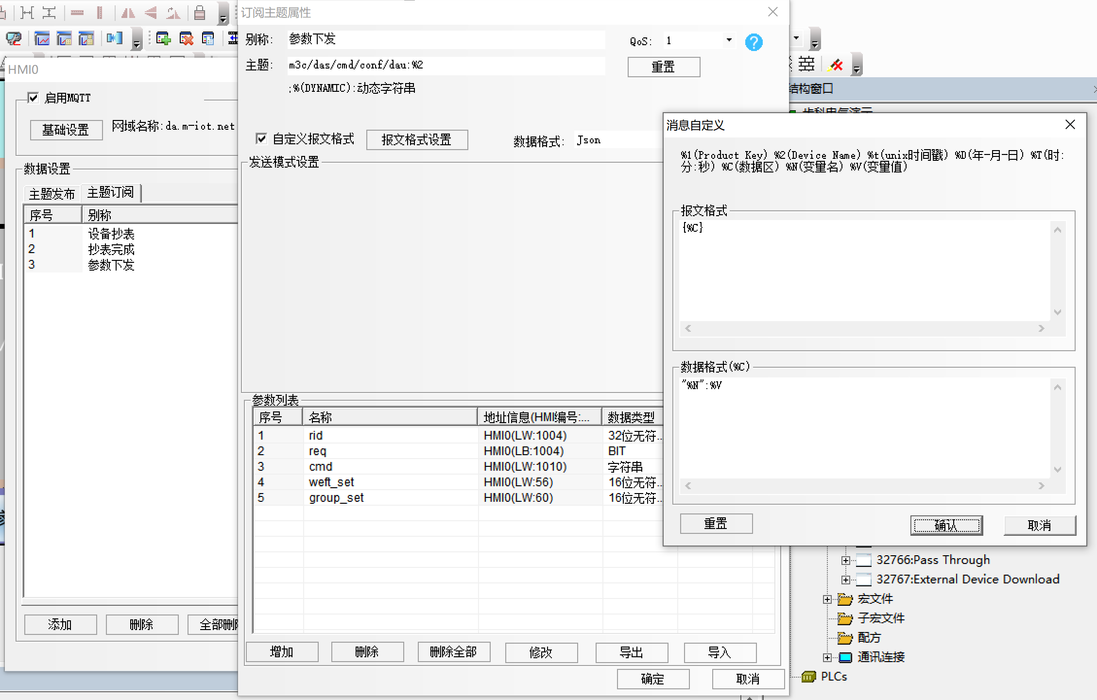Screen dimensions: 1097x700
Task: Click the 删除全部 button
Action: [x=454, y=652]
